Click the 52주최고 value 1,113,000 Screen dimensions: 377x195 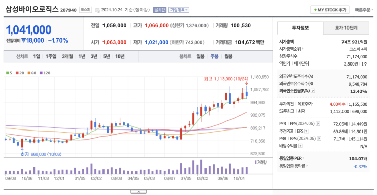[x=339, y=111]
